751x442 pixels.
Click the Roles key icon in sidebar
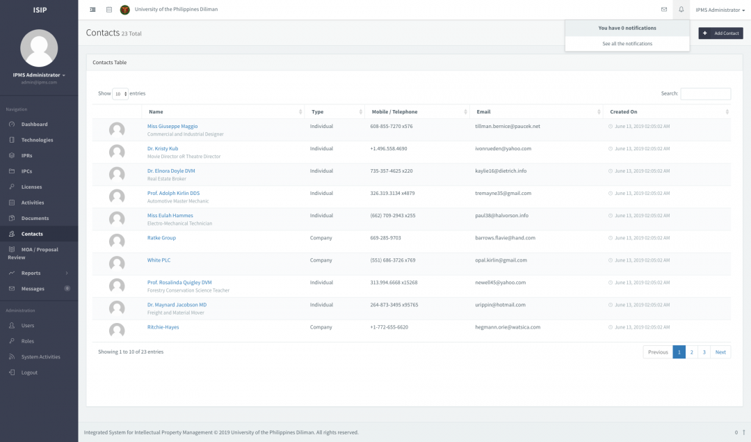tap(12, 341)
